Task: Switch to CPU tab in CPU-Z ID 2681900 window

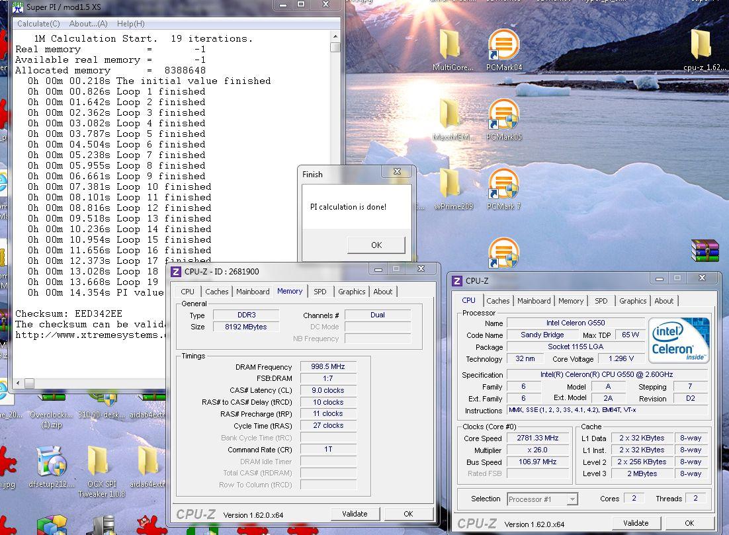Action: coord(188,292)
